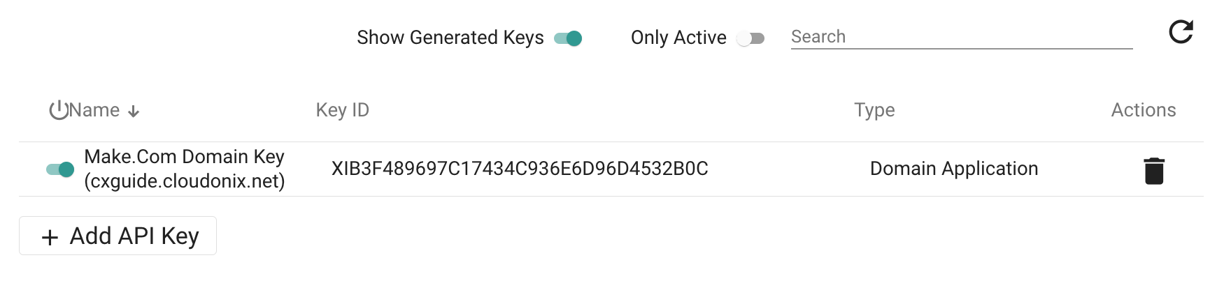Delete the Make.Com Domain Key with trash icon
The width and height of the screenshot is (1224, 290).
[1153, 171]
